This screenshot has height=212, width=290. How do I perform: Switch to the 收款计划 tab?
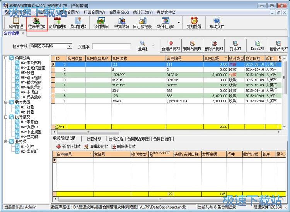pyautogui.click(x=94, y=139)
